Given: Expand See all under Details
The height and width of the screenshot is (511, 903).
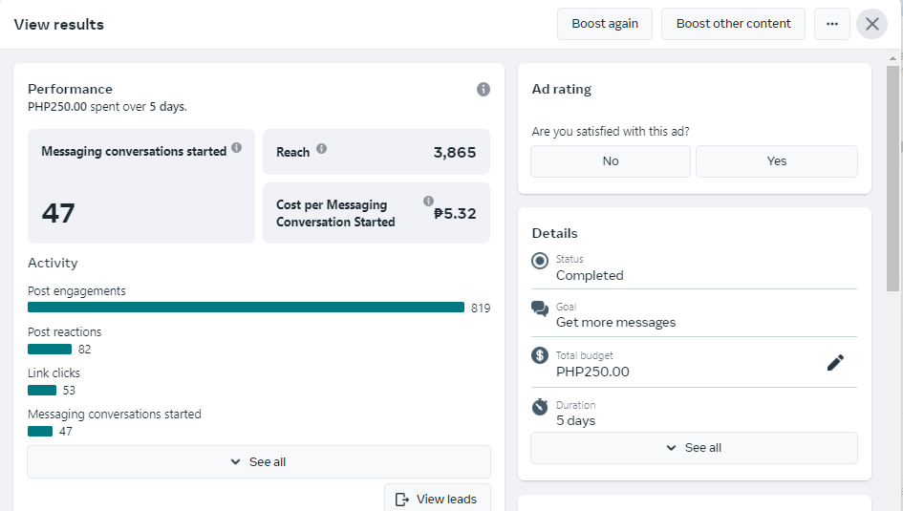Looking at the screenshot, I should click(x=694, y=448).
